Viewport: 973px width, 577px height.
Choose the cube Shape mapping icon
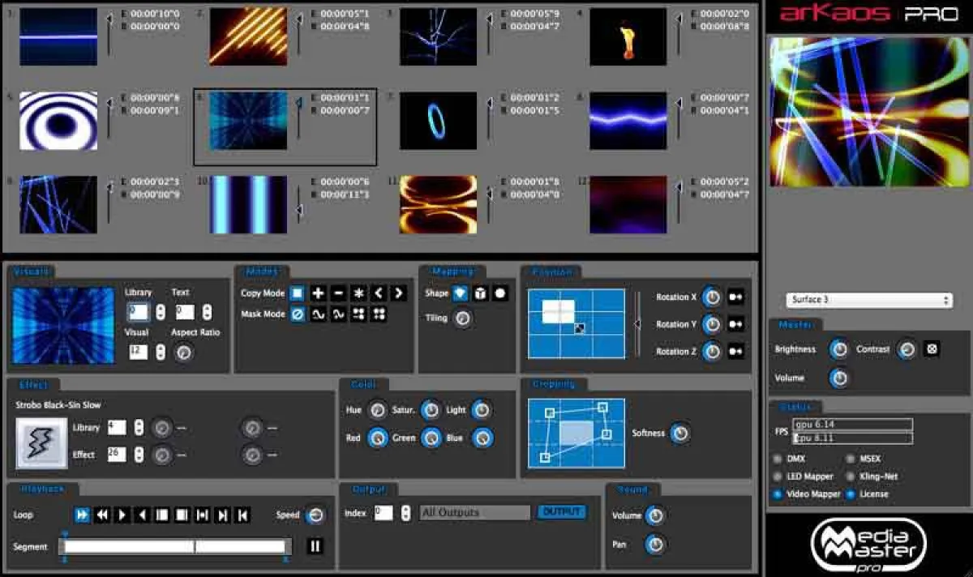click(x=479, y=293)
